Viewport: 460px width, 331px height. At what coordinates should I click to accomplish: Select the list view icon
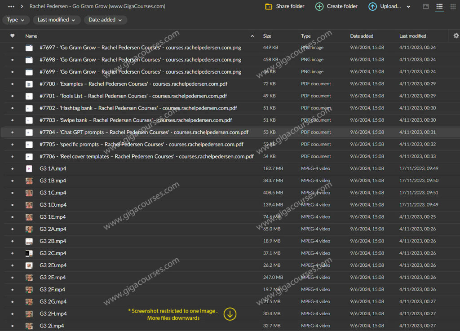coord(439,7)
